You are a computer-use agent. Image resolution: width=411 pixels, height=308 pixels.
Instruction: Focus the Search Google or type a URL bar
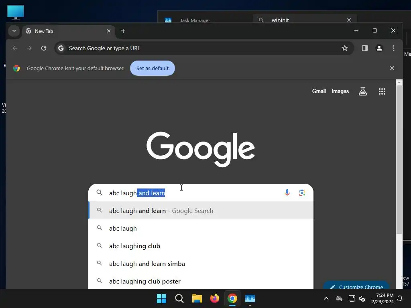203,48
